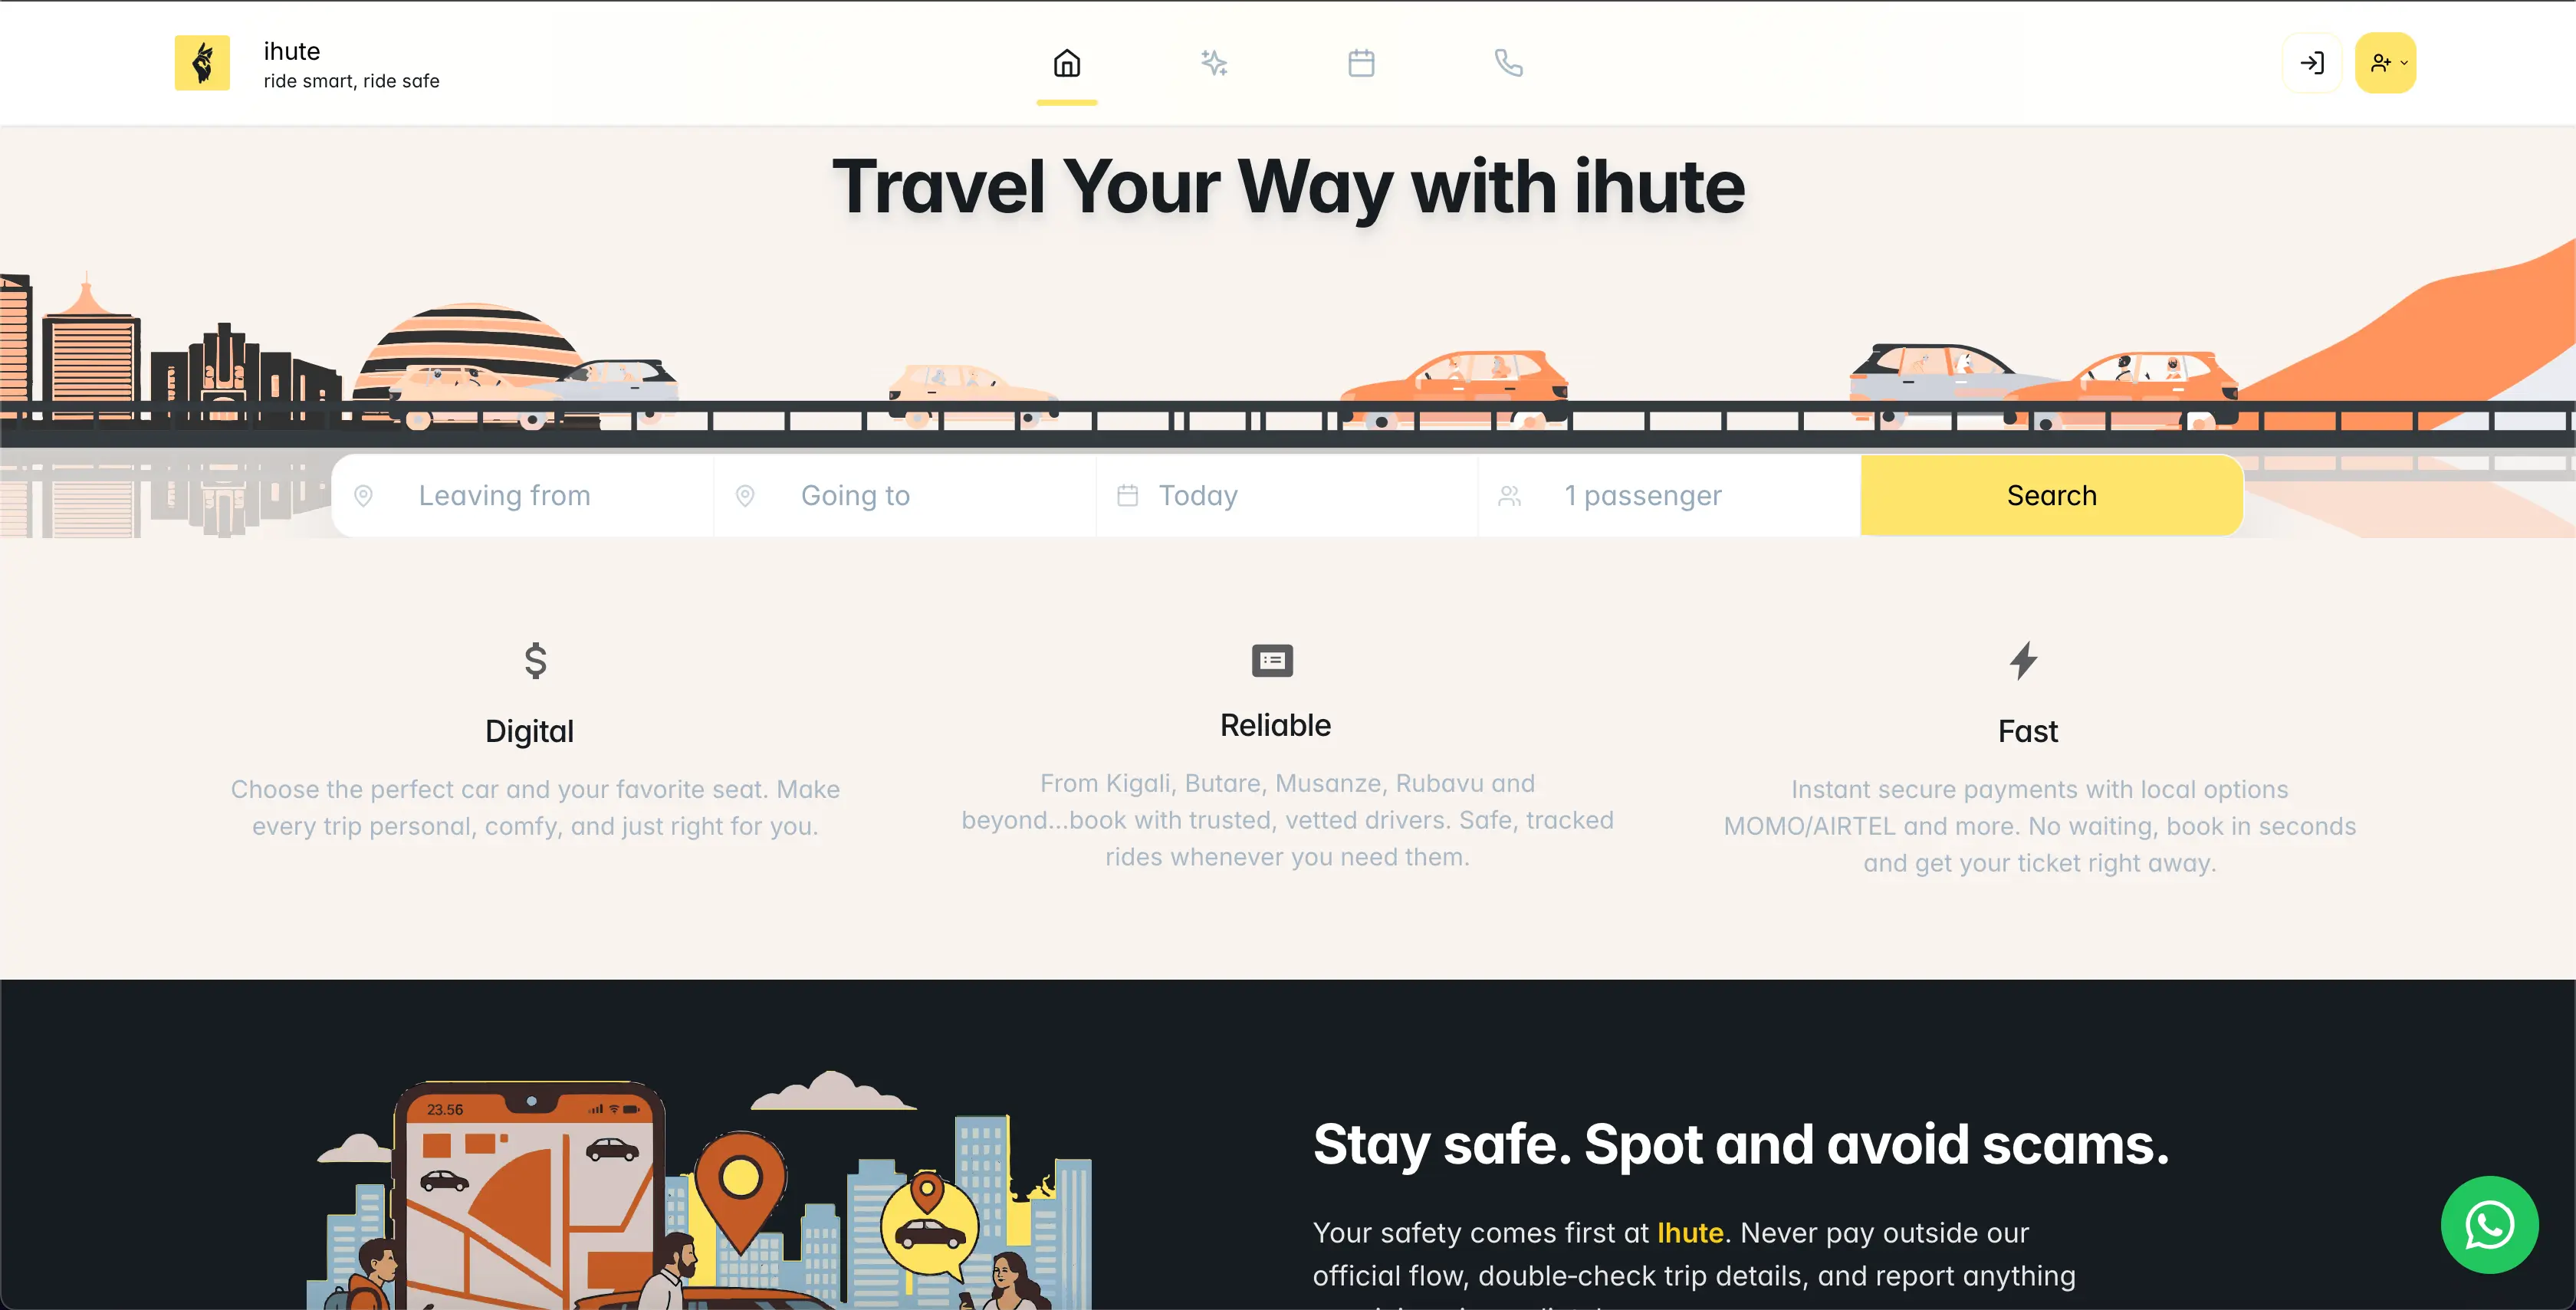
Task: Expand the yellow user signup dropdown
Action: tap(2386, 63)
